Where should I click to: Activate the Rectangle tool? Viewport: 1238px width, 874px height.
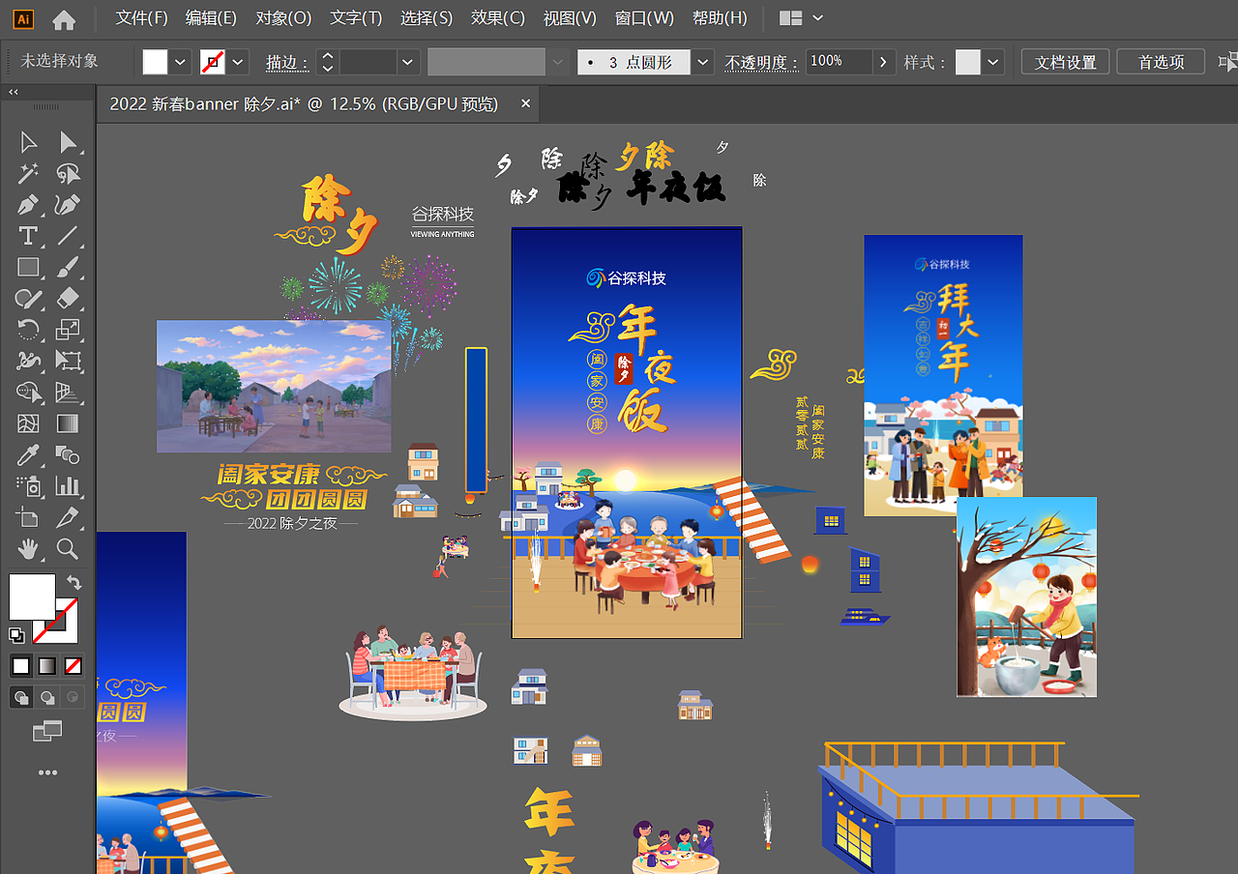point(28,266)
